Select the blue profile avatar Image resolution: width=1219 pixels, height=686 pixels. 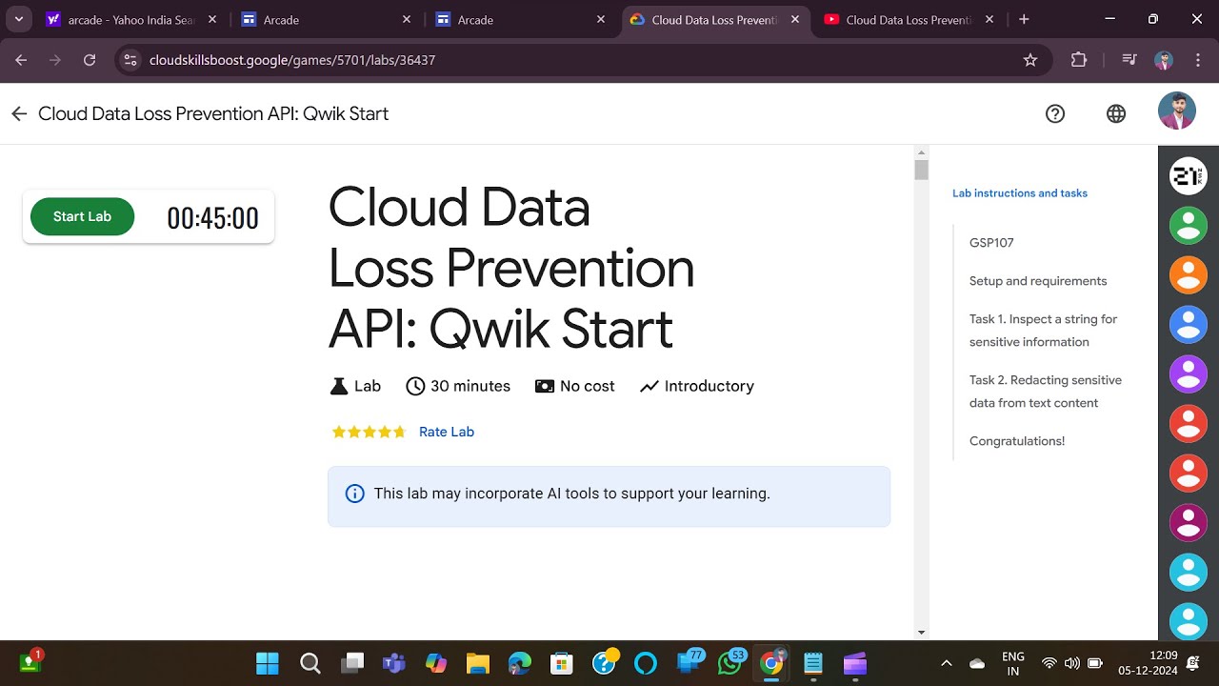tap(1189, 325)
